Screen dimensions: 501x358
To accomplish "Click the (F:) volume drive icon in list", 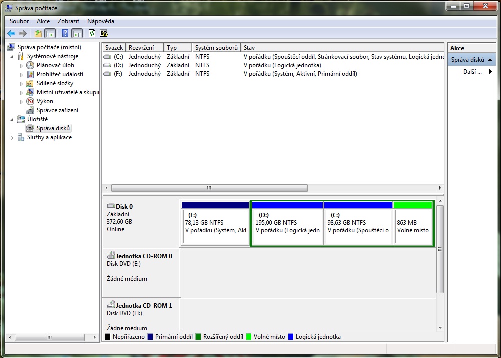I will click(x=107, y=74).
